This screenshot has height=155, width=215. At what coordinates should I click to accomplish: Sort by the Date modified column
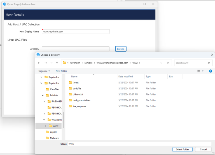point(125,76)
